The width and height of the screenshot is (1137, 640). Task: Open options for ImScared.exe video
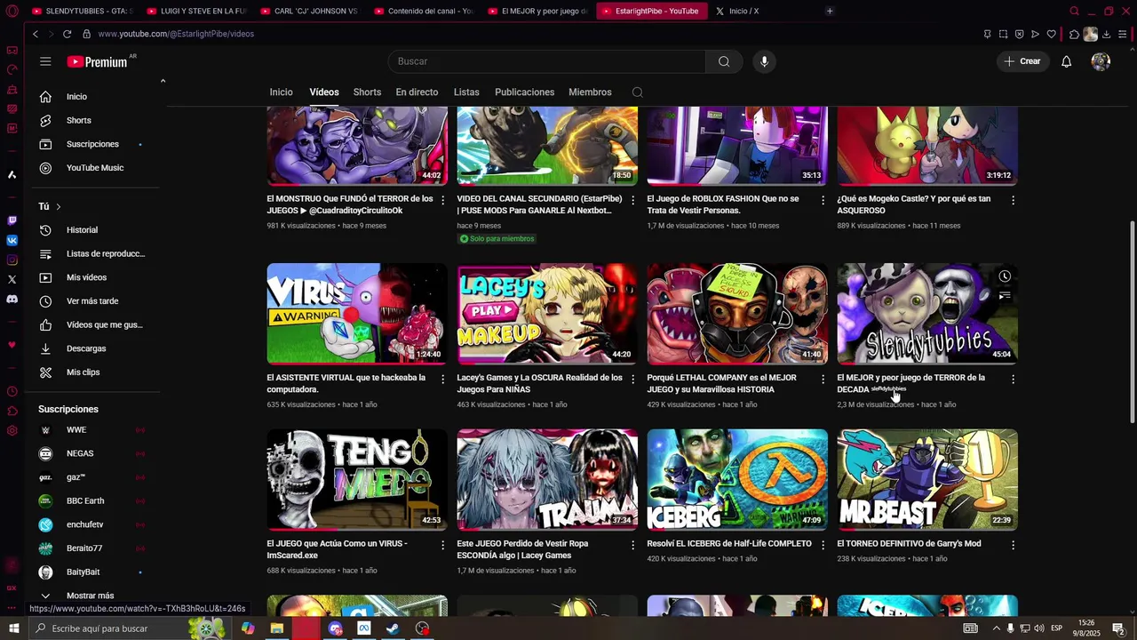(x=443, y=545)
